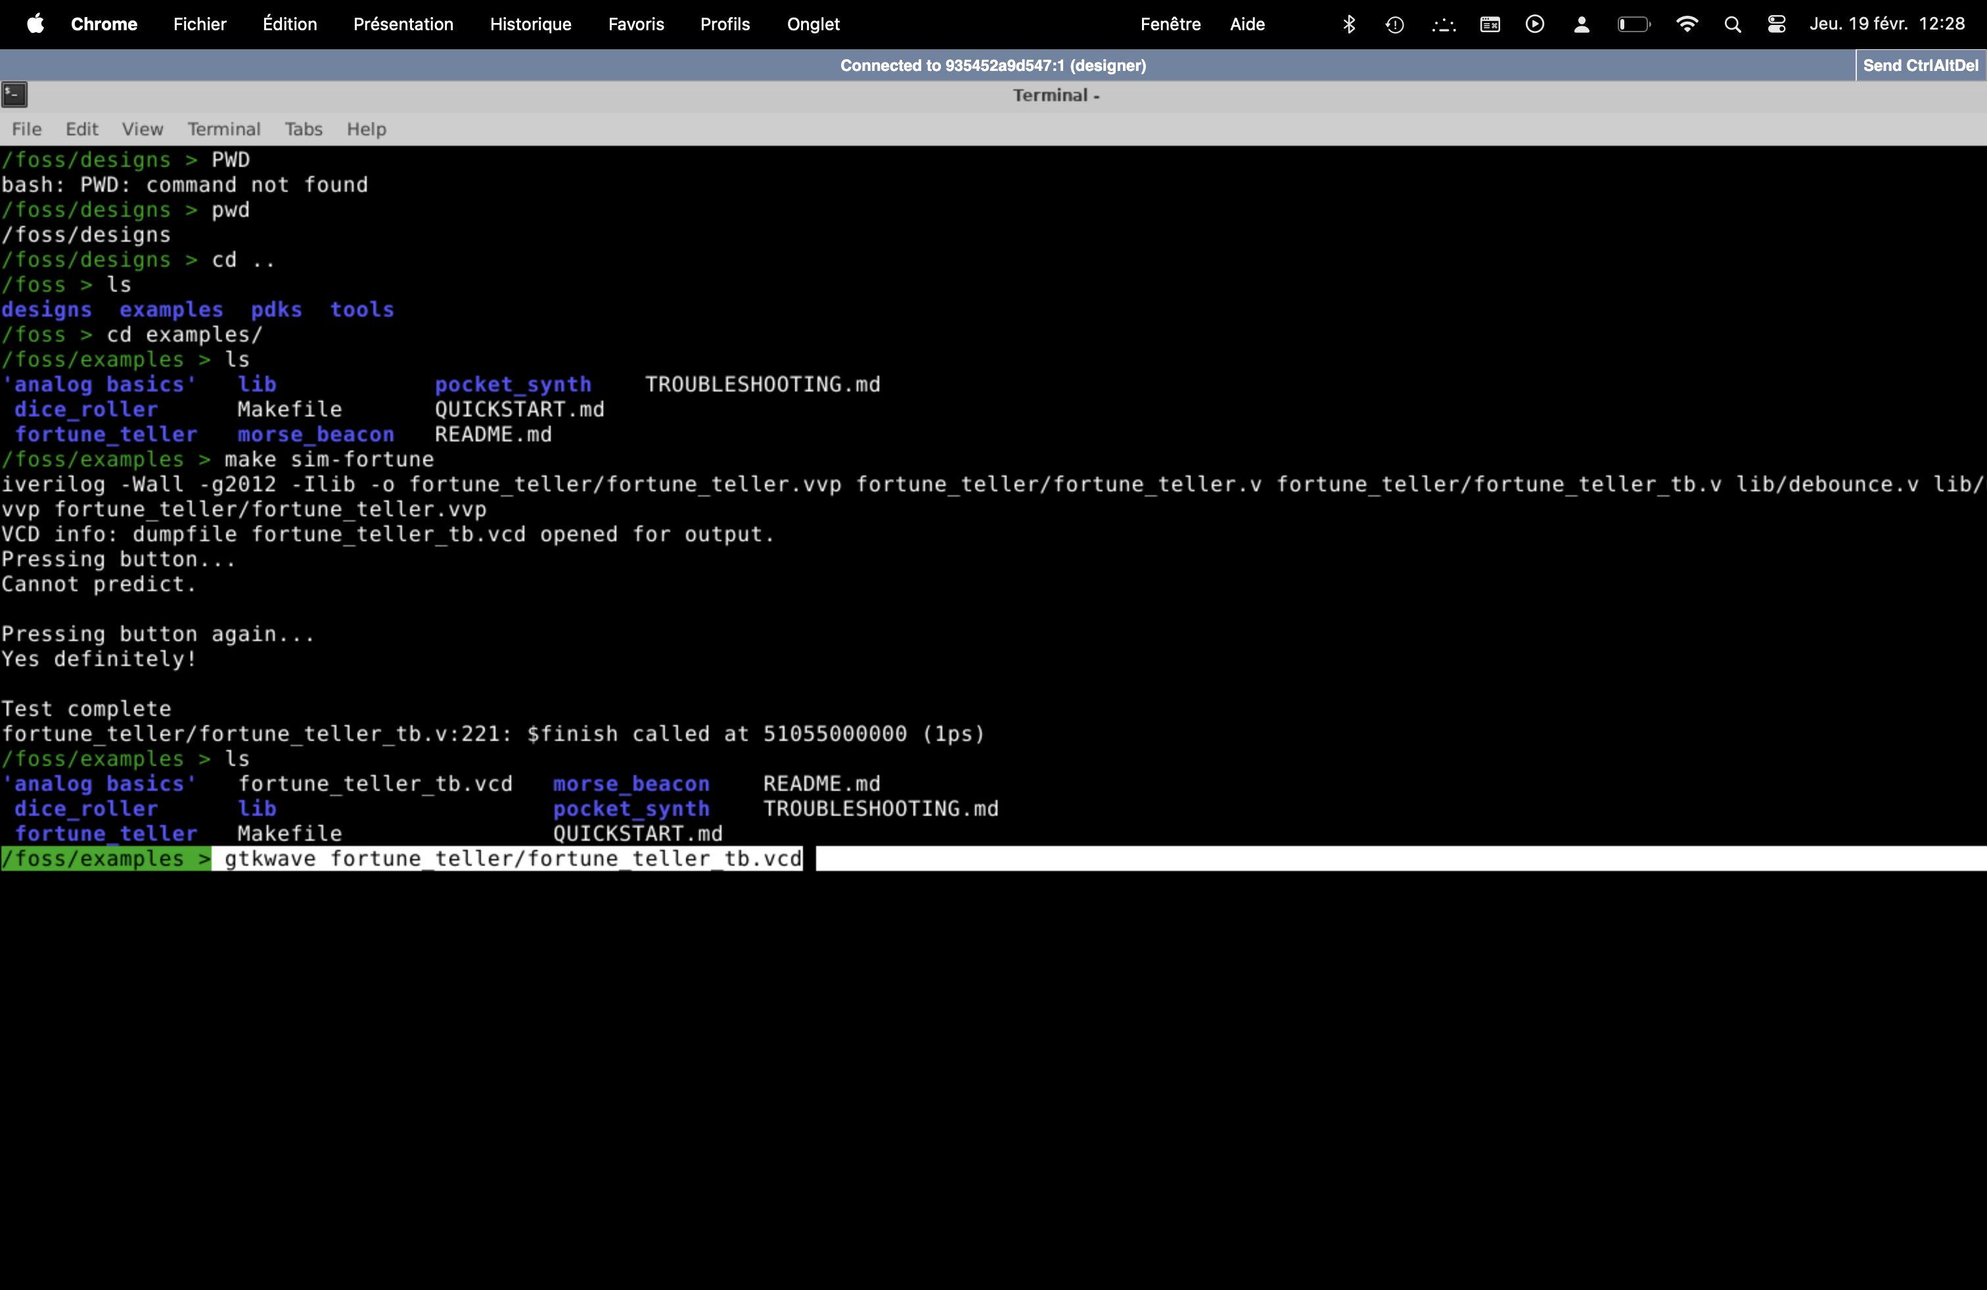The image size is (1987, 1290).
Task: Click the play circle menu bar icon
Action: tap(1534, 24)
